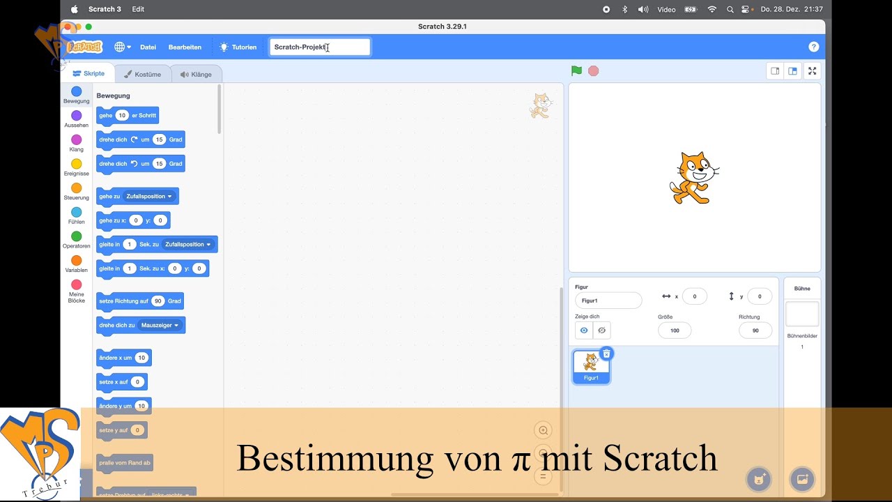
Task: Switch to small stage layout
Action: point(775,71)
